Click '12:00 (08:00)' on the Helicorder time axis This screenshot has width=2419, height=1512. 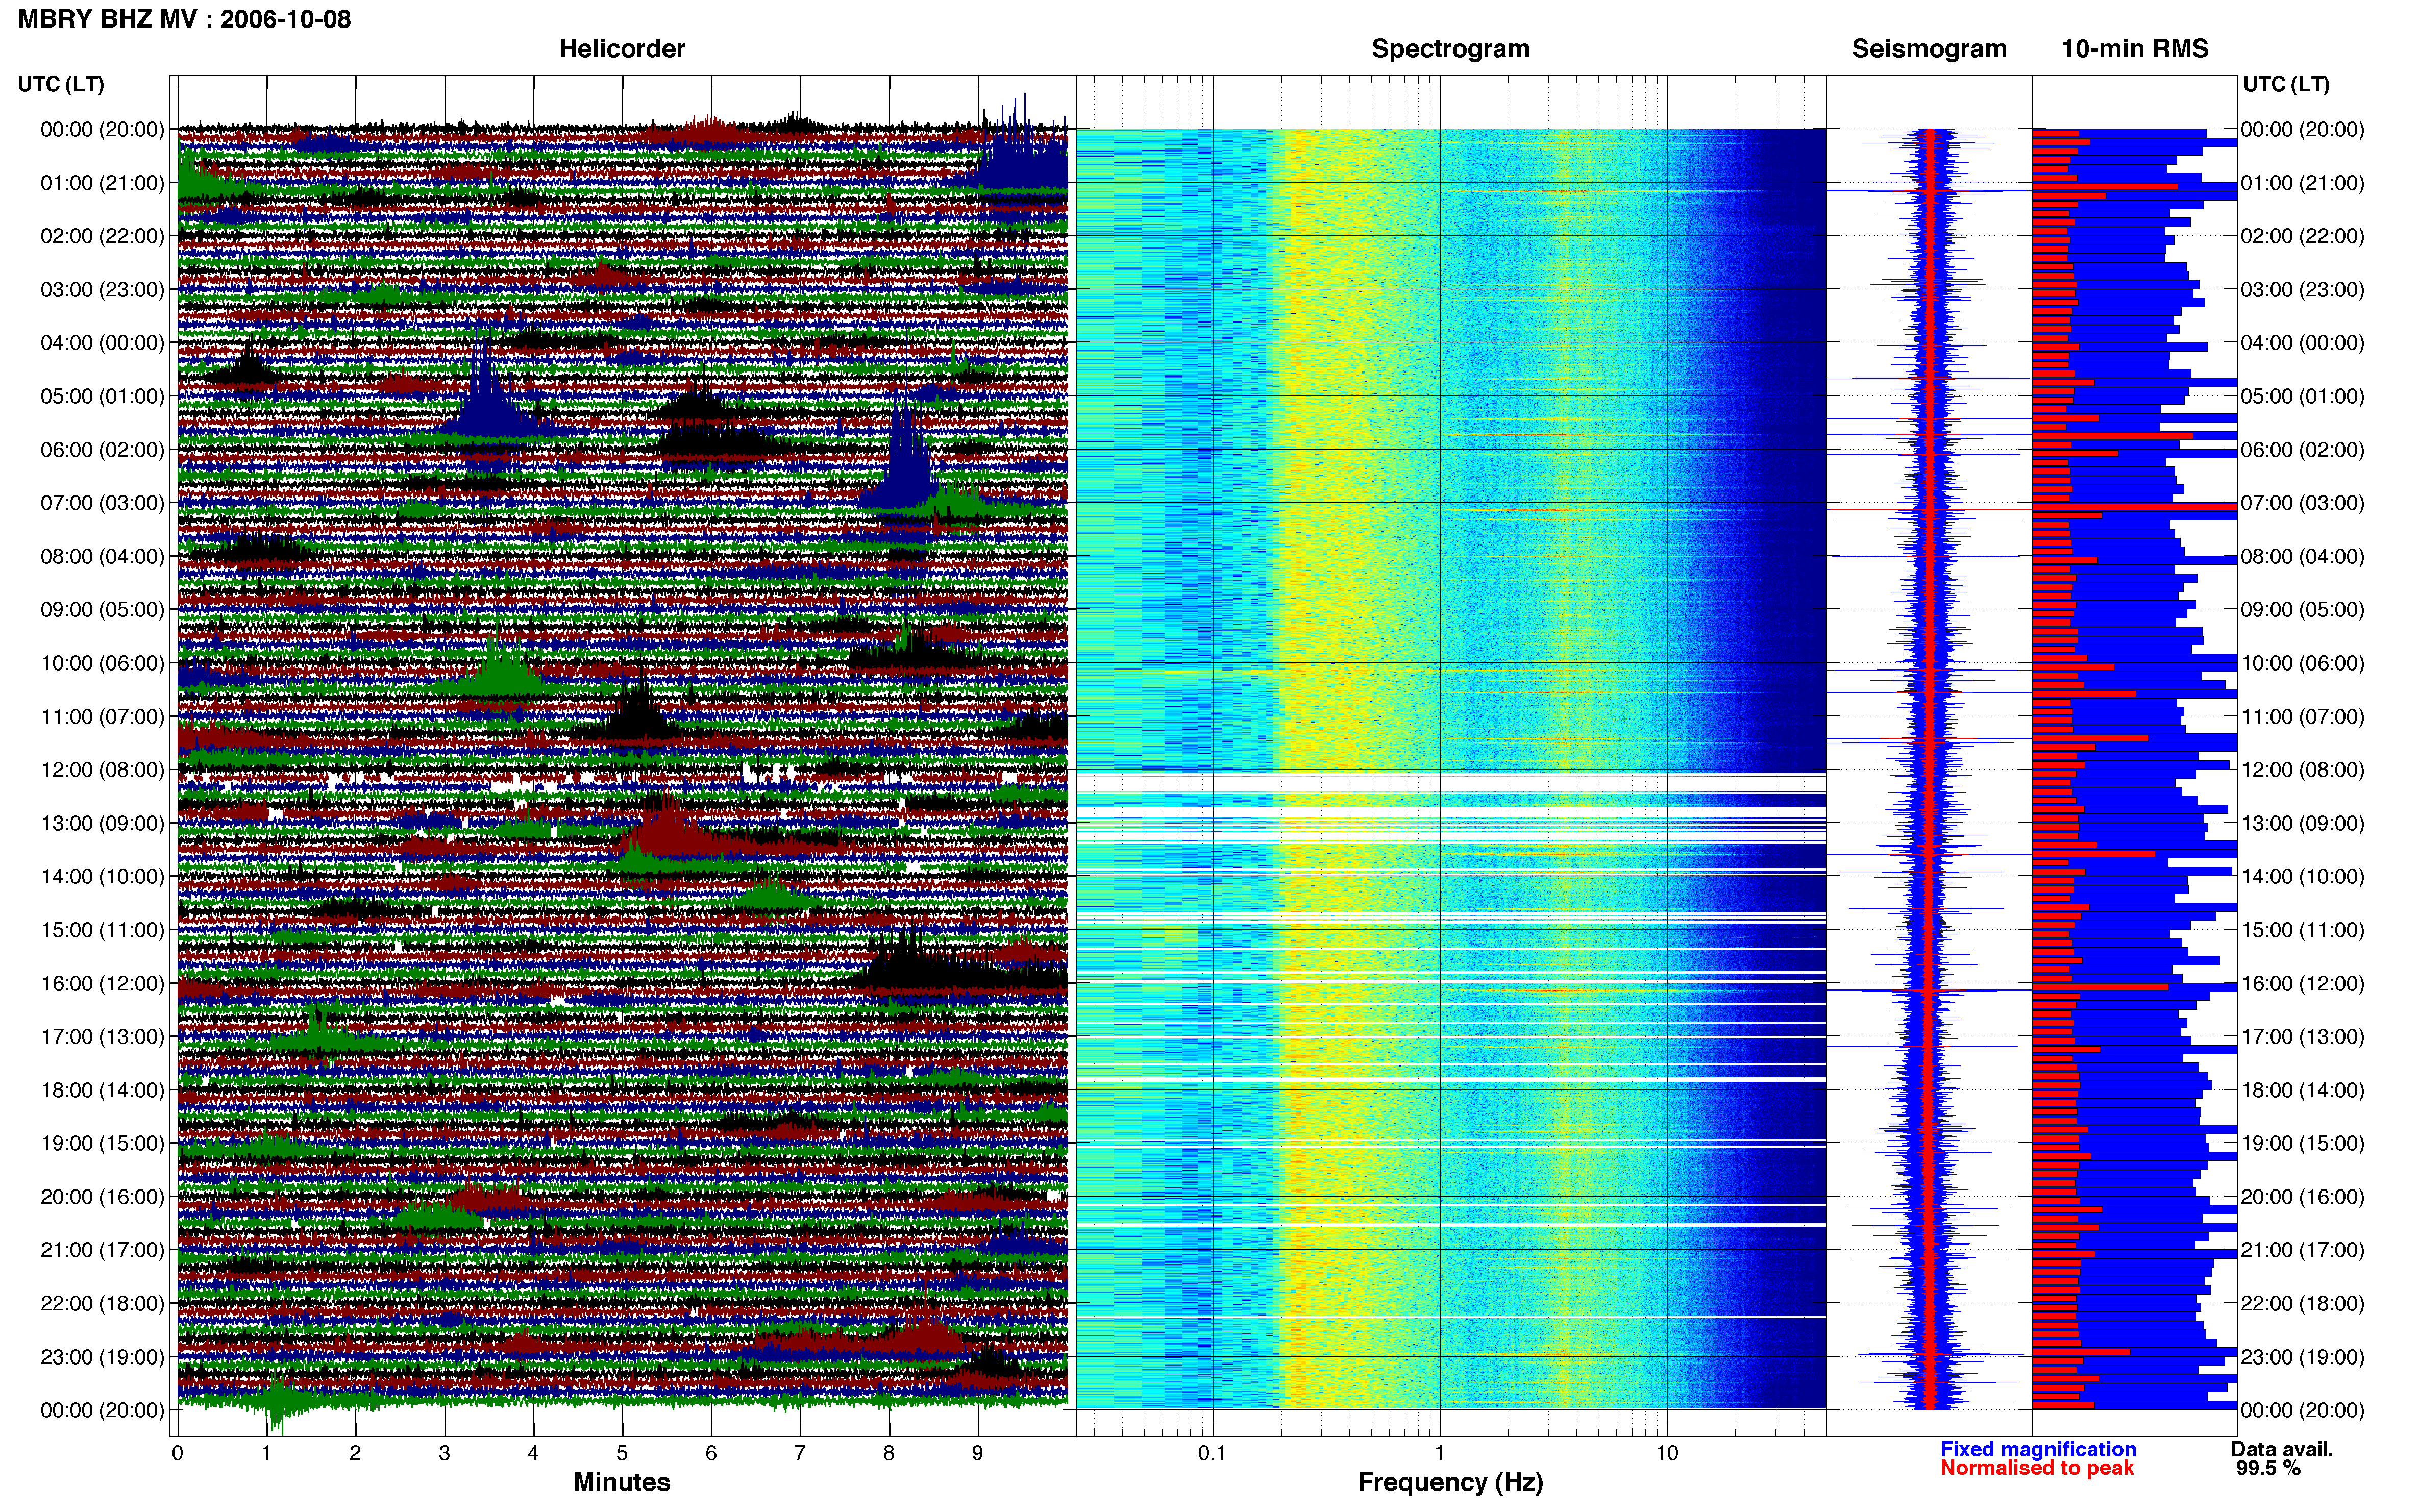pos(102,770)
